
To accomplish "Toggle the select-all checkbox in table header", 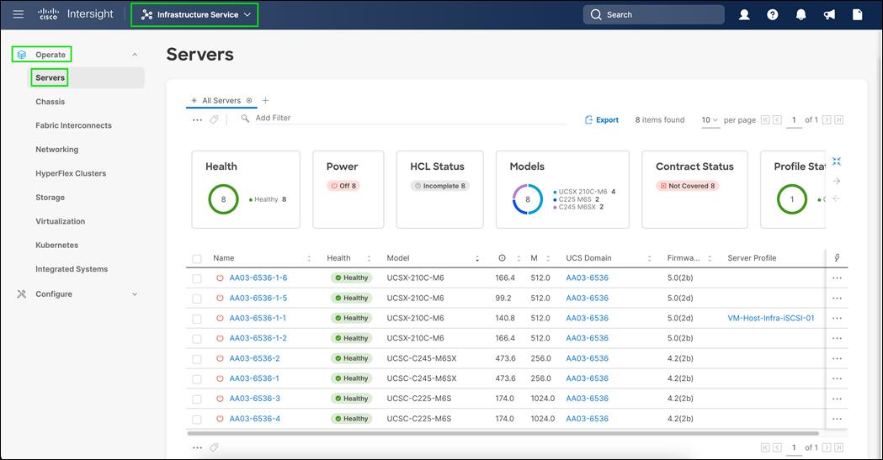I will point(197,258).
